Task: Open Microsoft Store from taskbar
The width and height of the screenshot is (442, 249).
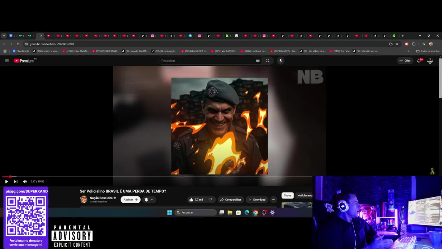Action: pos(238,213)
